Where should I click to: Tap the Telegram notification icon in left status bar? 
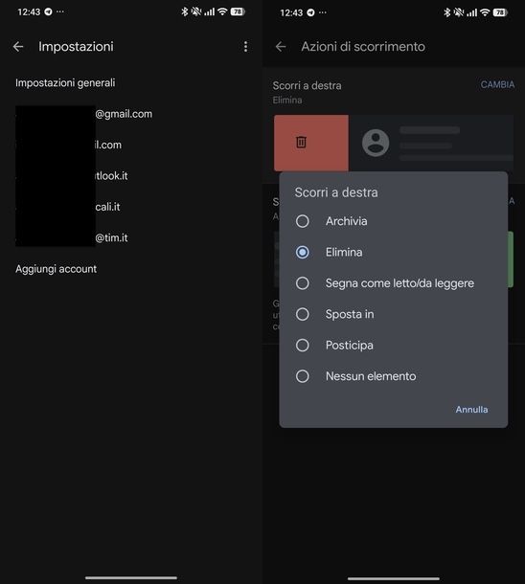(48, 11)
